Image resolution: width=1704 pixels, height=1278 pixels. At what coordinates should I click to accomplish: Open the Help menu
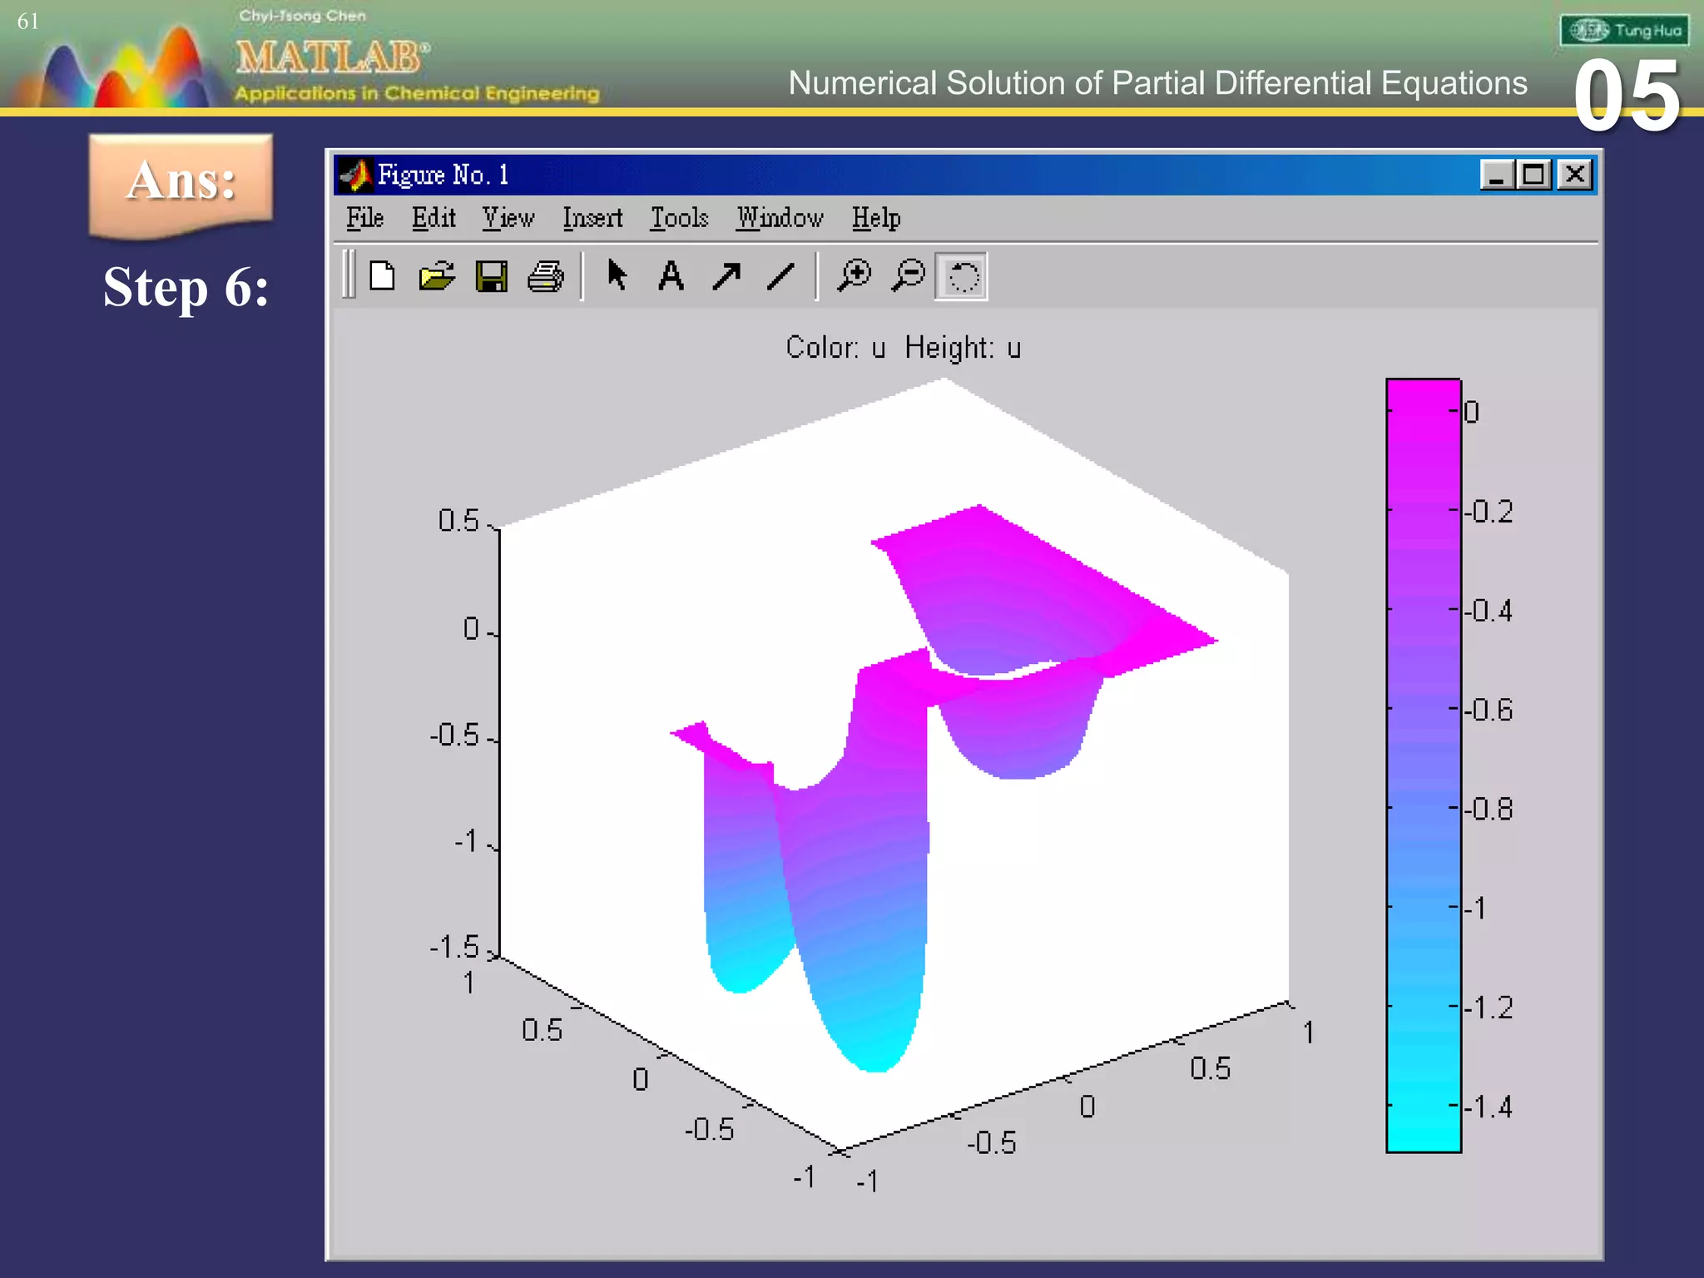coord(876,218)
